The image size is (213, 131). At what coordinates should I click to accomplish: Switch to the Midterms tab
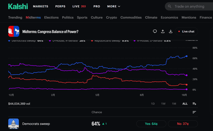(x=33, y=17)
